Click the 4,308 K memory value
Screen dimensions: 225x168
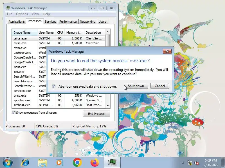point(77,100)
